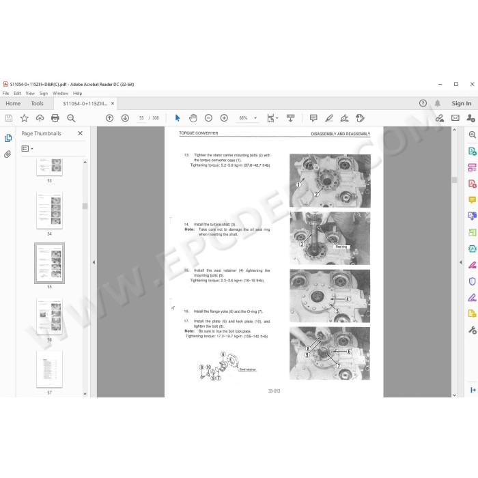Switch to the Home tab
The width and height of the screenshot is (478, 478).
pyautogui.click(x=13, y=103)
